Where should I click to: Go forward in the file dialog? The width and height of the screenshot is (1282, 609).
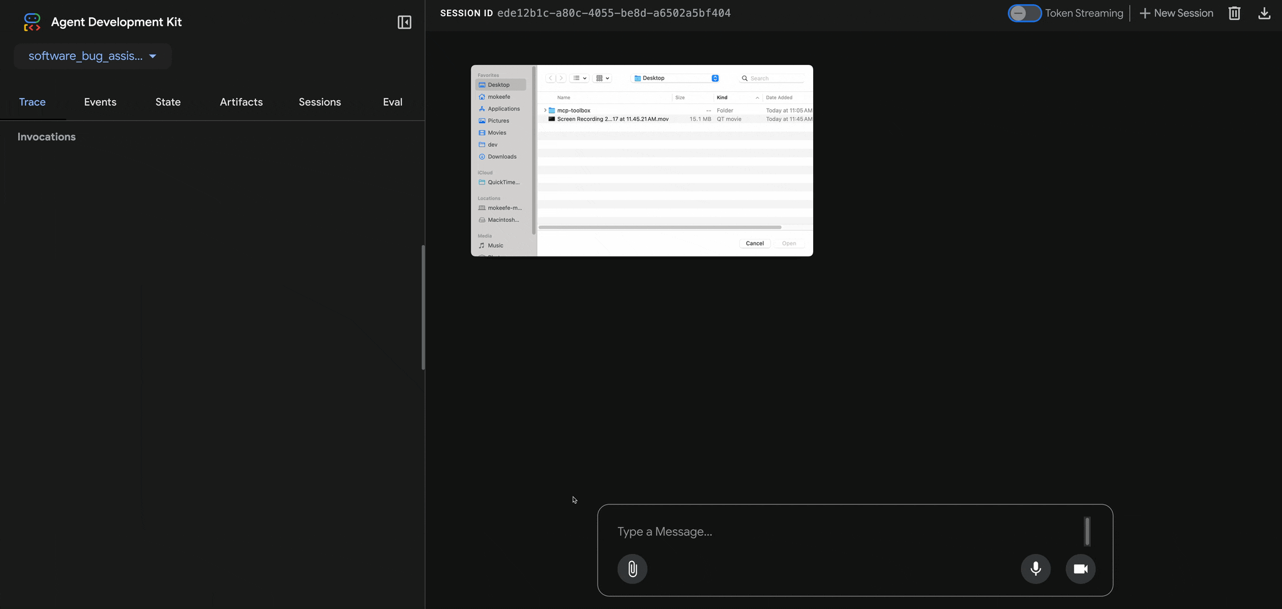[x=561, y=78]
